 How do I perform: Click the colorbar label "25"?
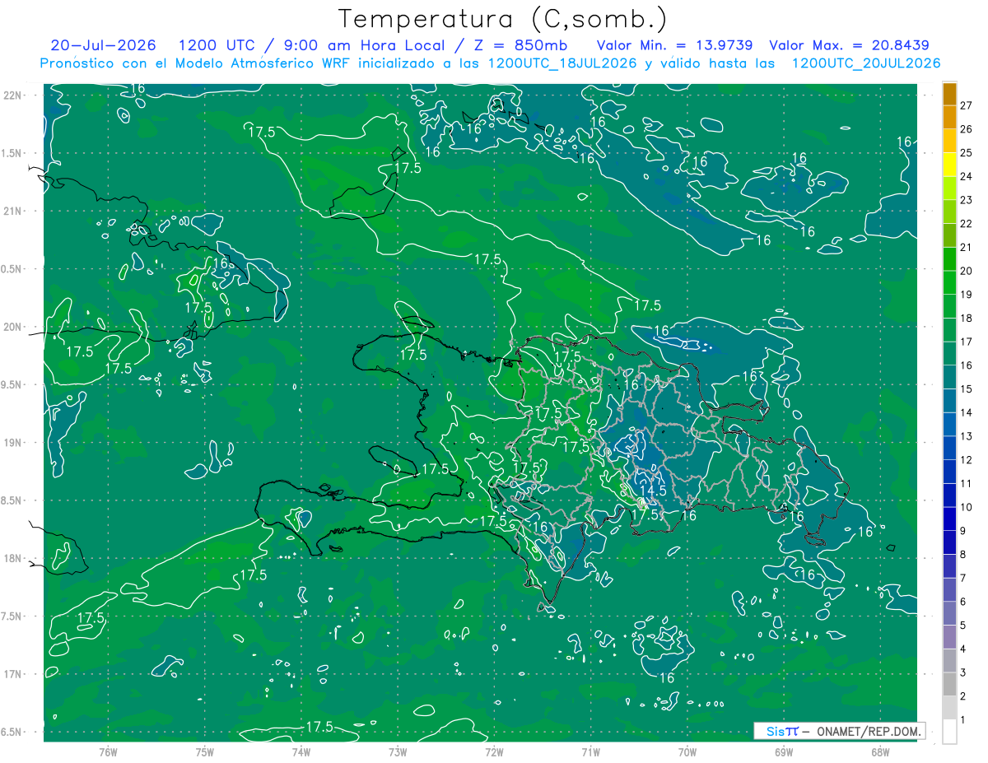click(x=967, y=152)
